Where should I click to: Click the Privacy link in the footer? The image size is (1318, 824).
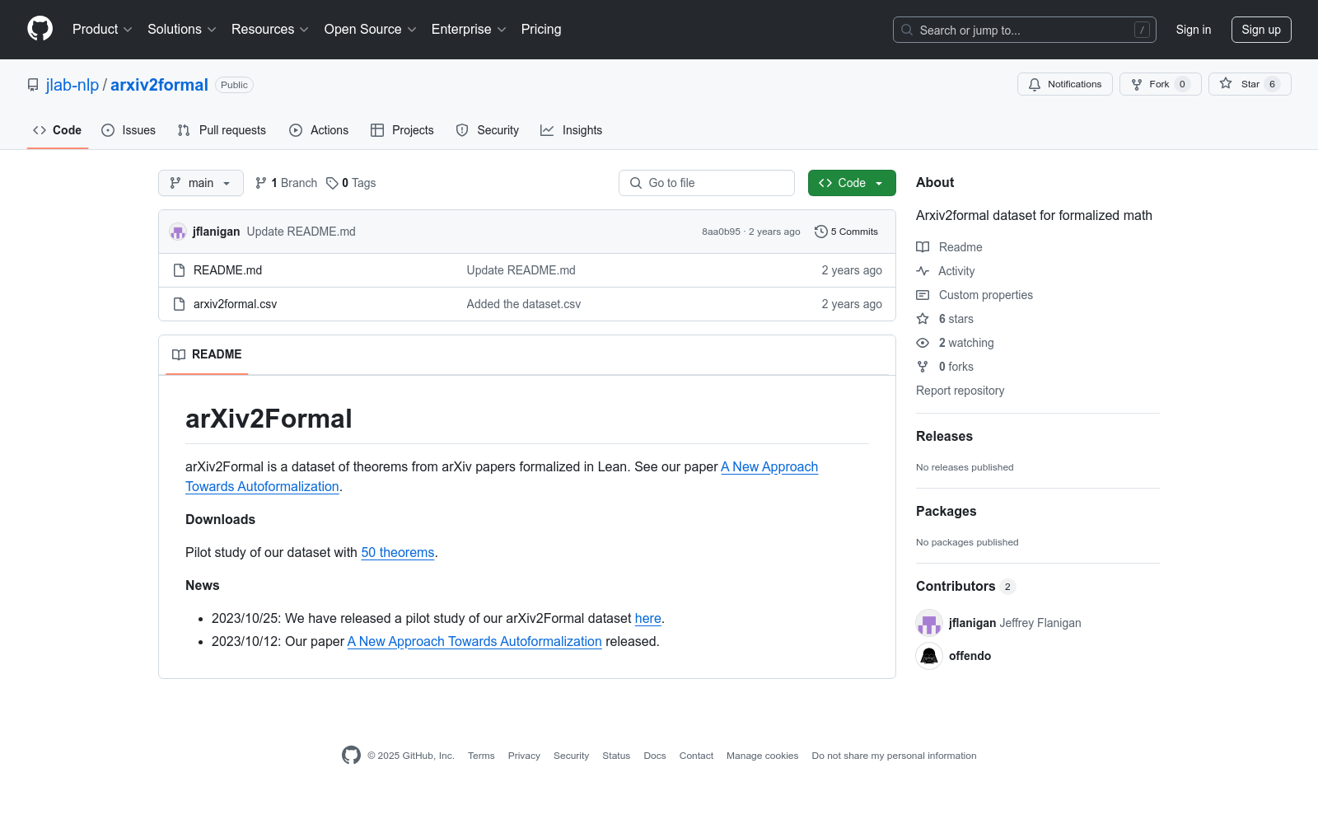click(x=524, y=756)
